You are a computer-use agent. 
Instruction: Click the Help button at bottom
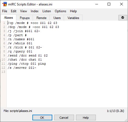tap(86, 118)
